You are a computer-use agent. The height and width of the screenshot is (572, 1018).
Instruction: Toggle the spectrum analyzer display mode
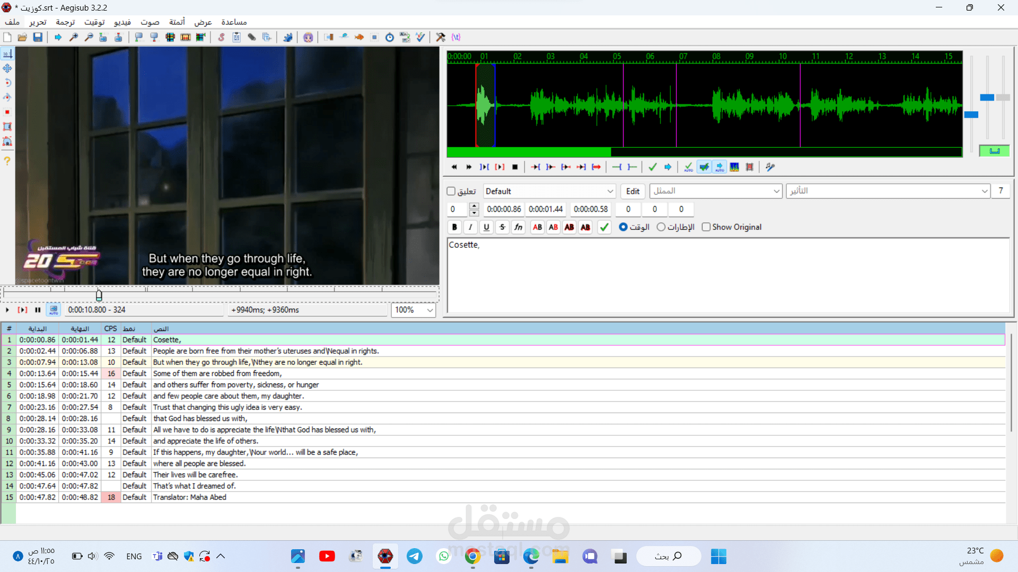point(734,167)
